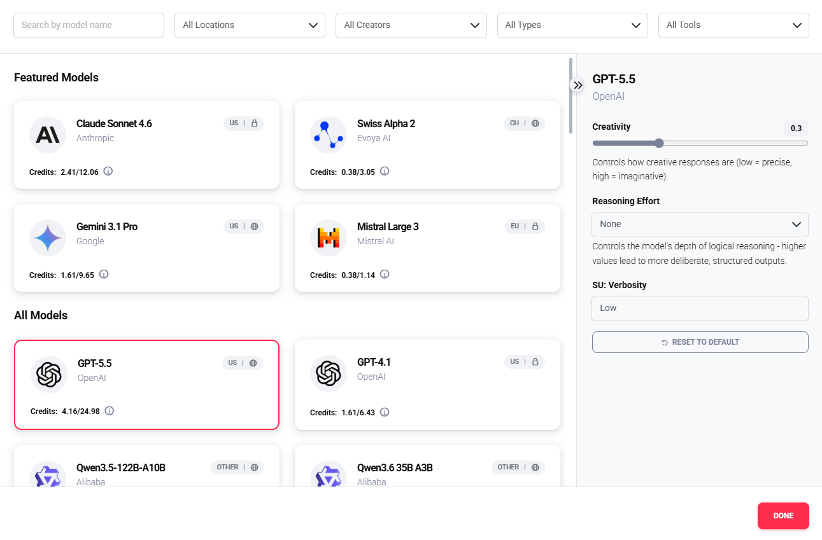Click the lock icon on GPT-4.1 card
This screenshot has width=822, height=540.
click(535, 362)
